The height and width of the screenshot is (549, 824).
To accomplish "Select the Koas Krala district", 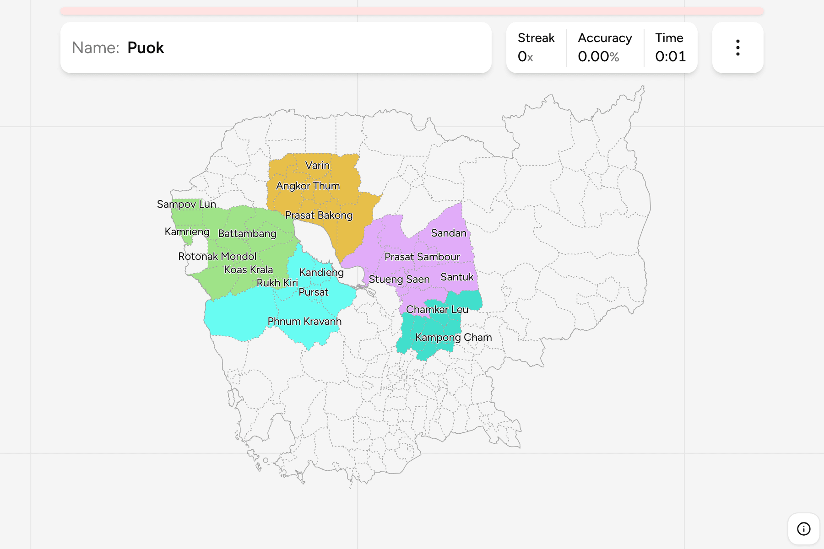I will [x=248, y=269].
